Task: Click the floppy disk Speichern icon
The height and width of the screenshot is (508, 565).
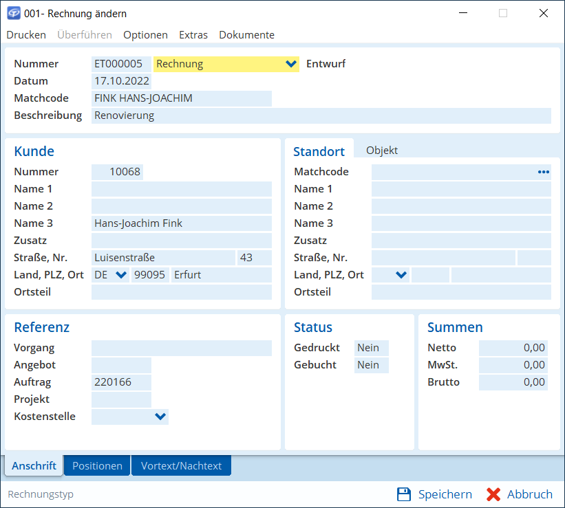Action: point(404,494)
